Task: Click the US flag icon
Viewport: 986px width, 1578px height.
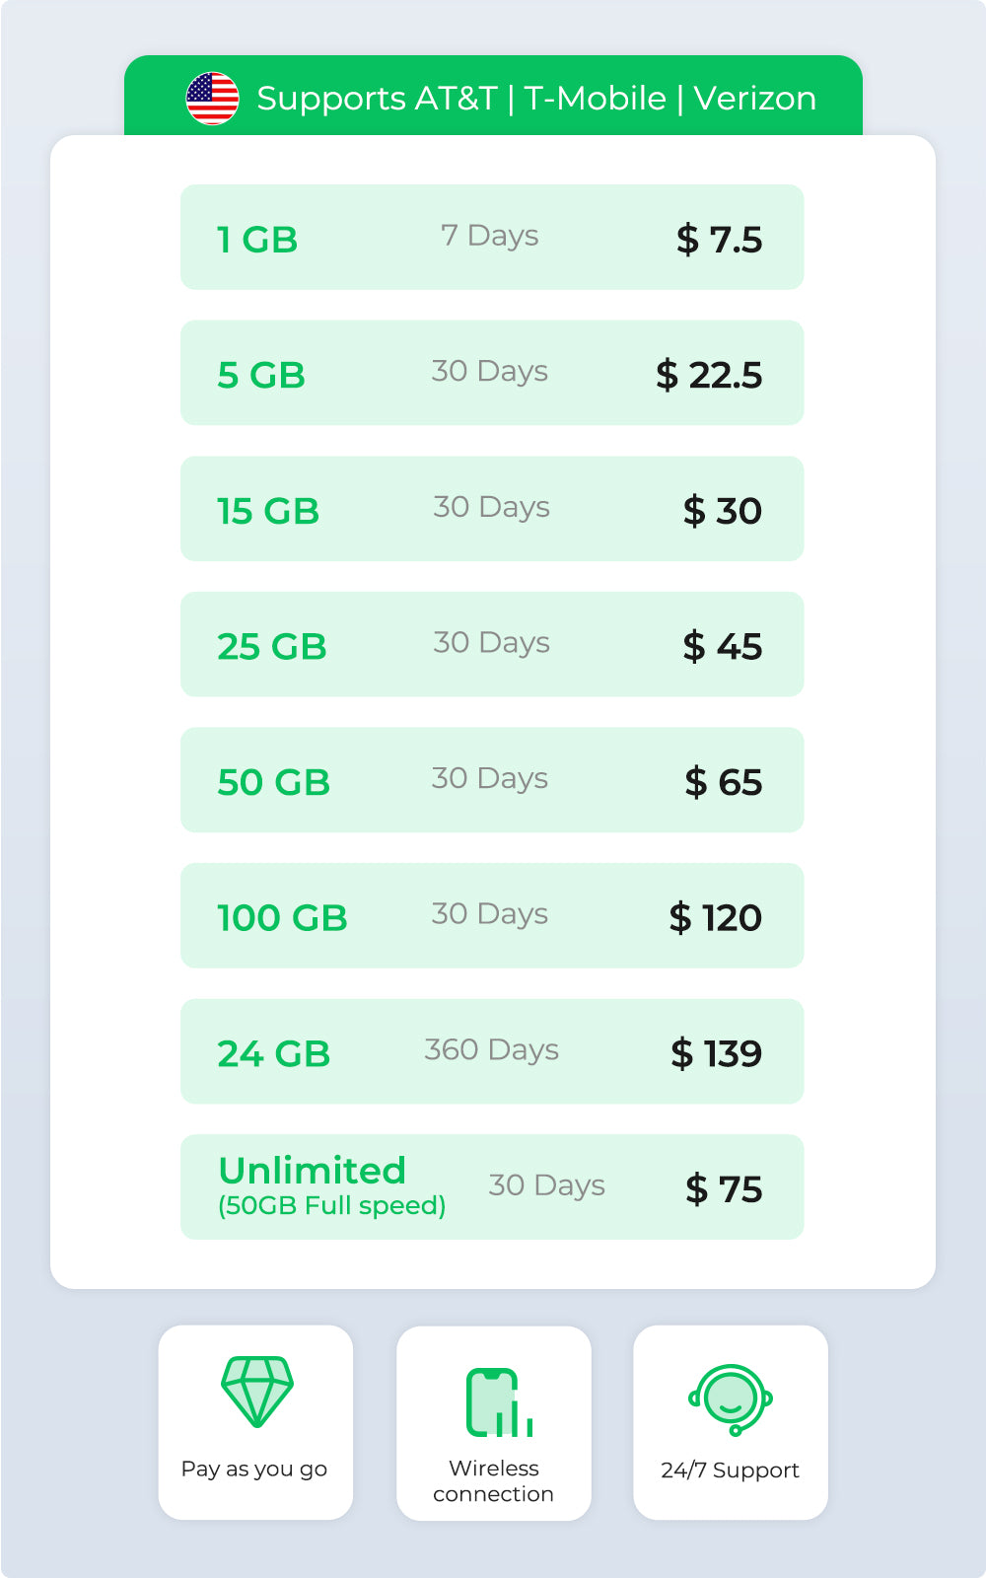Action: 212,99
